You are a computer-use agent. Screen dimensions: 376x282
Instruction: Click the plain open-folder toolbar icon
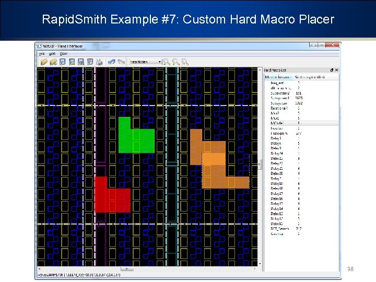coord(44,62)
